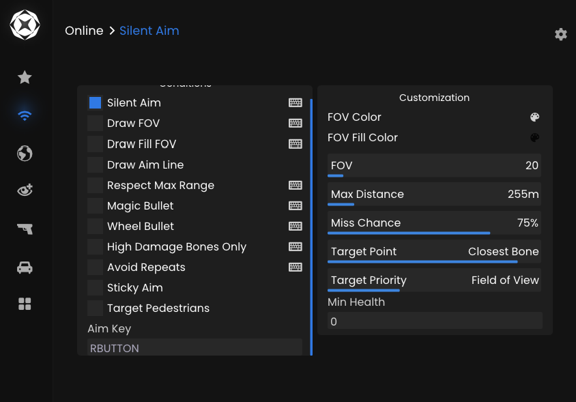576x402 pixels.
Task: Enable High Damage Bones Only checkbox
Action: (x=95, y=246)
